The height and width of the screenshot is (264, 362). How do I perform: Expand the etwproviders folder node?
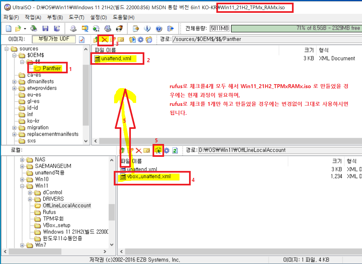[14, 88]
